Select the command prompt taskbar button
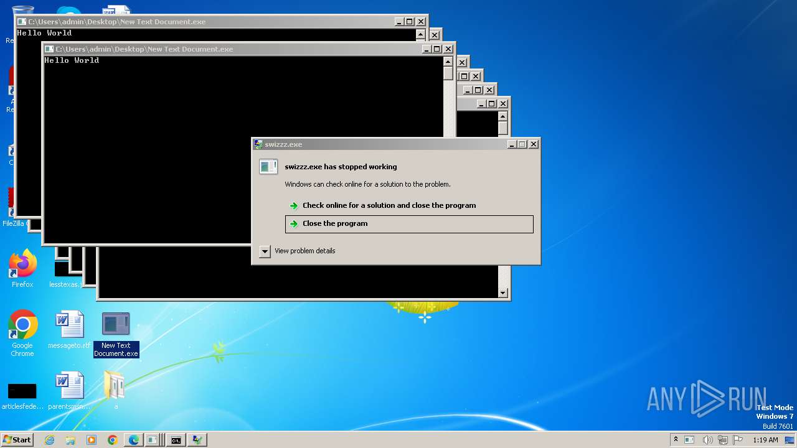Viewport: 797px width, 448px height. pos(176,440)
